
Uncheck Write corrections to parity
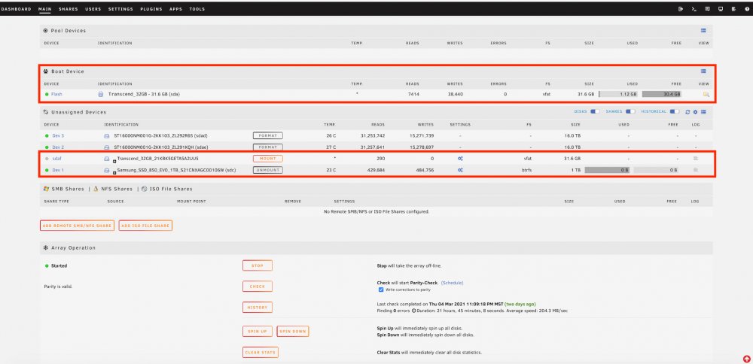[381, 290]
